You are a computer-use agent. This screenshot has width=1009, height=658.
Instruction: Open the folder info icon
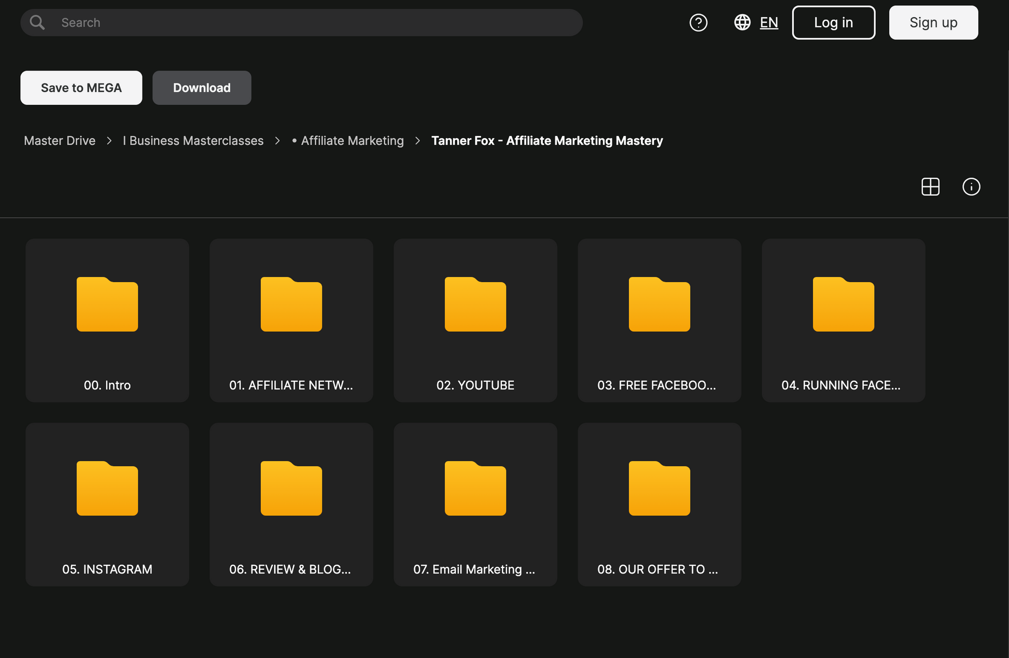tap(971, 187)
